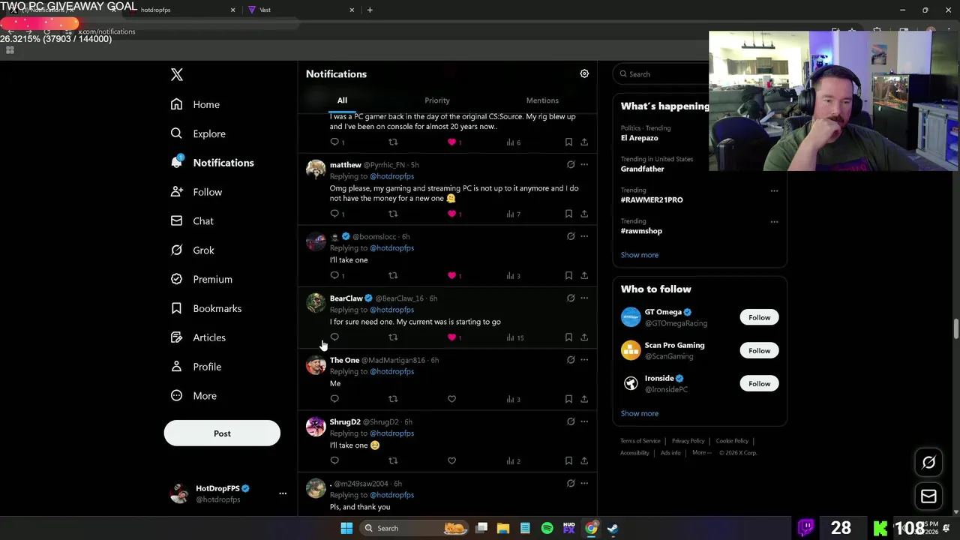Open Chrome from the taskbar
The width and height of the screenshot is (960, 540).
coord(591,528)
